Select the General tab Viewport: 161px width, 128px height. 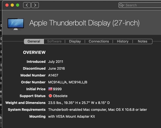point(34,41)
